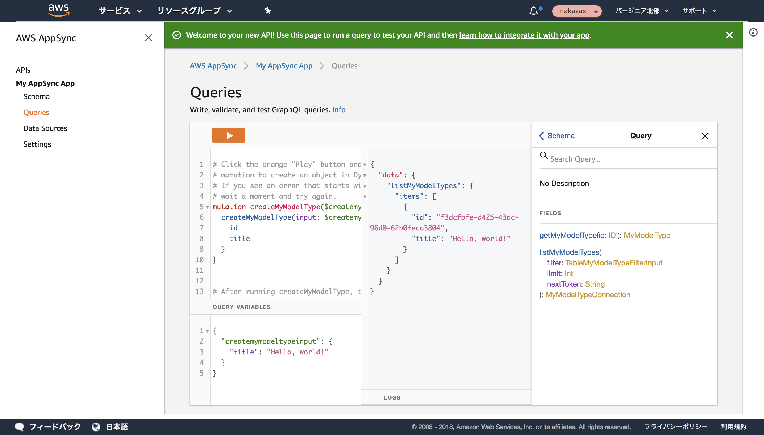Click the info circle icon at the right edge
Screen dimensions: 764x435
[753, 32]
